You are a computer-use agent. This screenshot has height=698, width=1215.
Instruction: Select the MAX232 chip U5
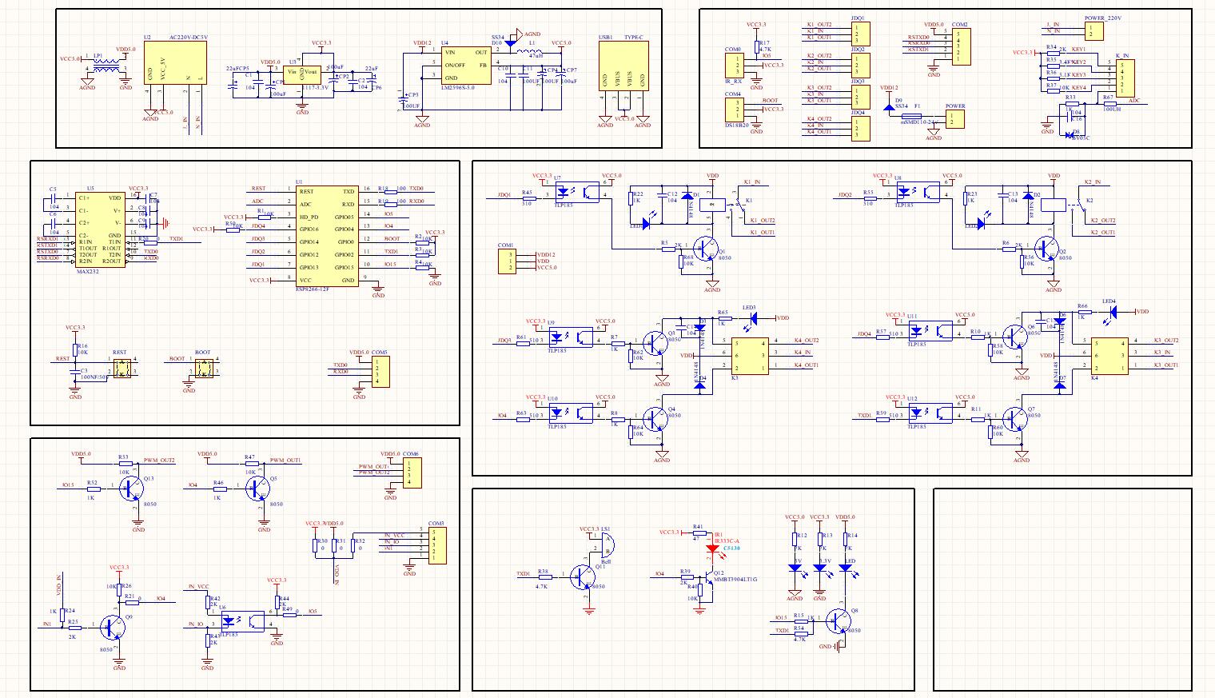pyautogui.click(x=99, y=230)
